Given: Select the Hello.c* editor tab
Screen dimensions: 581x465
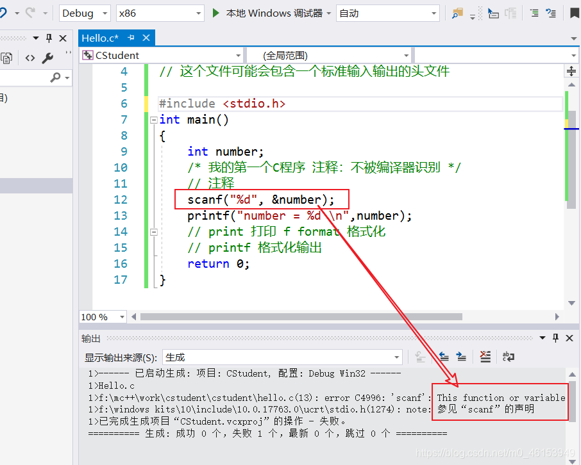Looking at the screenshot, I should pyautogui.click(x=100, y=38).
